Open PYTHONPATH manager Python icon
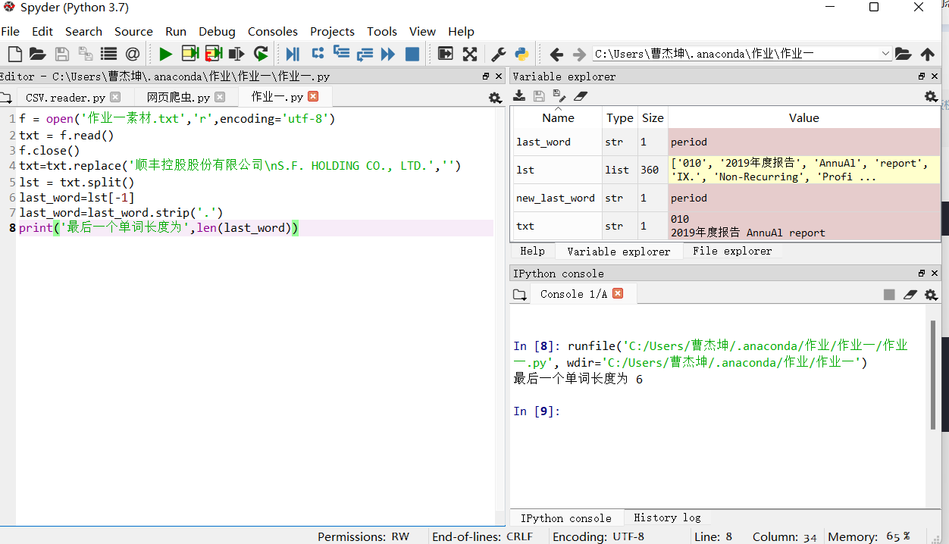949x544 pixels. (521, 54)
